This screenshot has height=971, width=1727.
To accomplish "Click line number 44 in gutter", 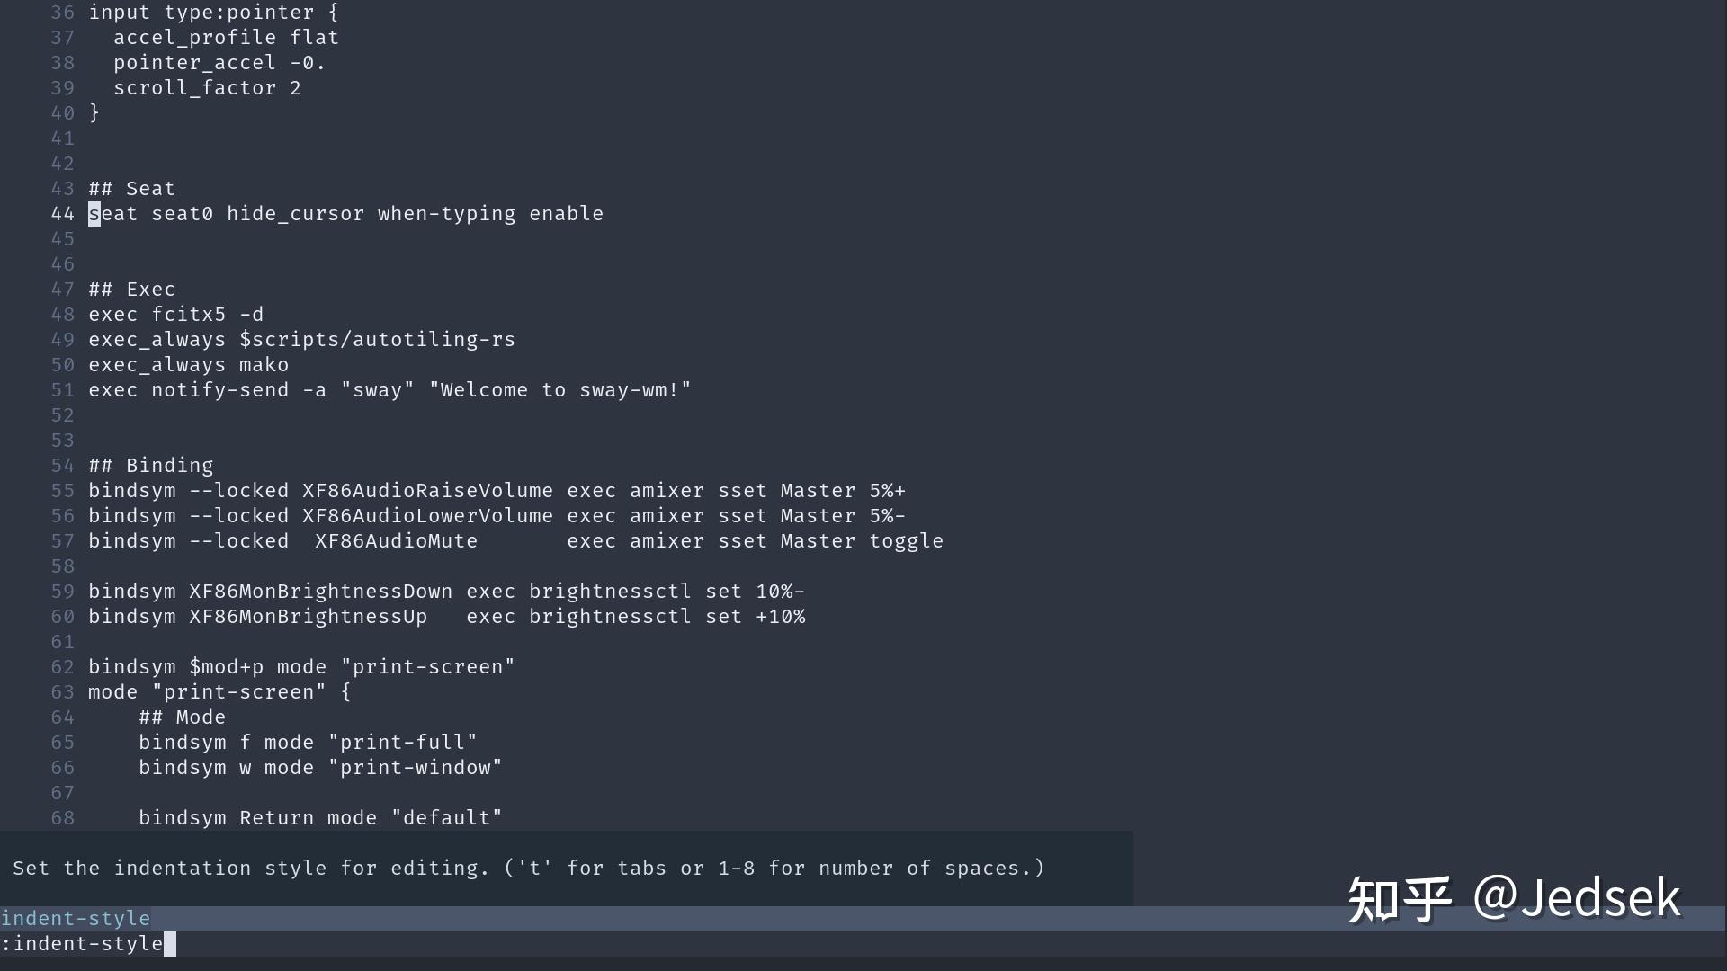I will (x=62, y=214).
